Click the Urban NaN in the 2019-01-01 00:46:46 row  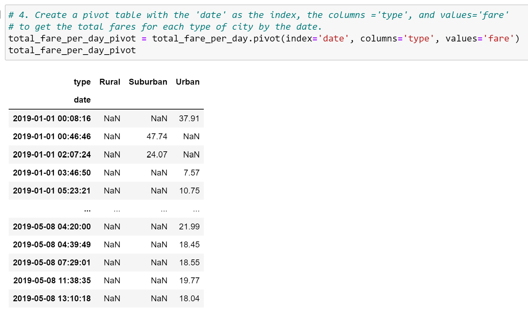click(191, 136)
